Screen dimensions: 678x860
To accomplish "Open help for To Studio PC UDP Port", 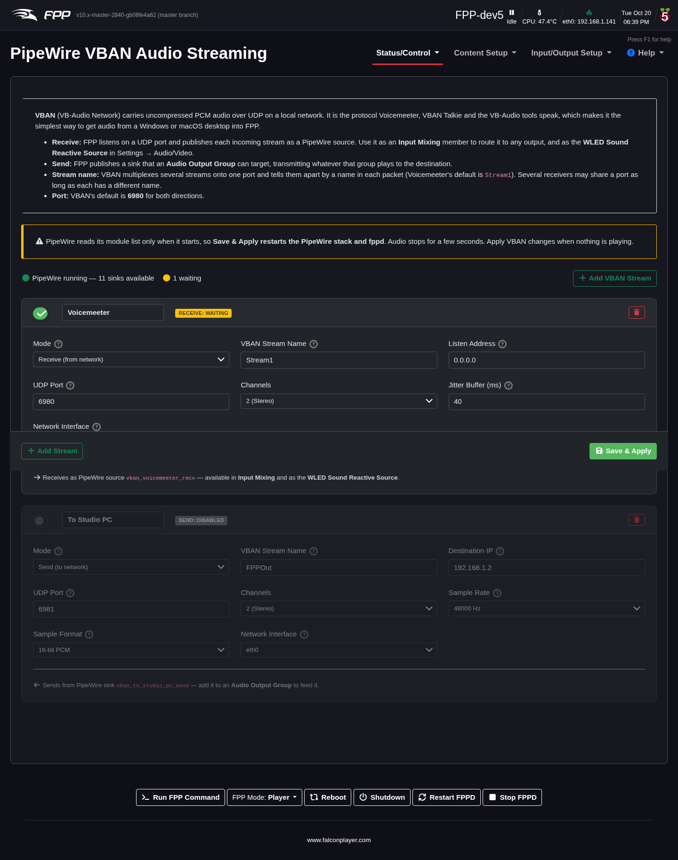I will (70, 593).
